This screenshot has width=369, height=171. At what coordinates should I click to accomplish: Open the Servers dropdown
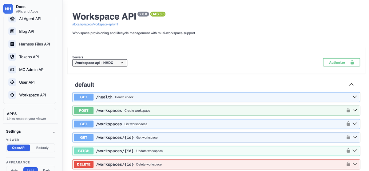(x=100, y=63)
